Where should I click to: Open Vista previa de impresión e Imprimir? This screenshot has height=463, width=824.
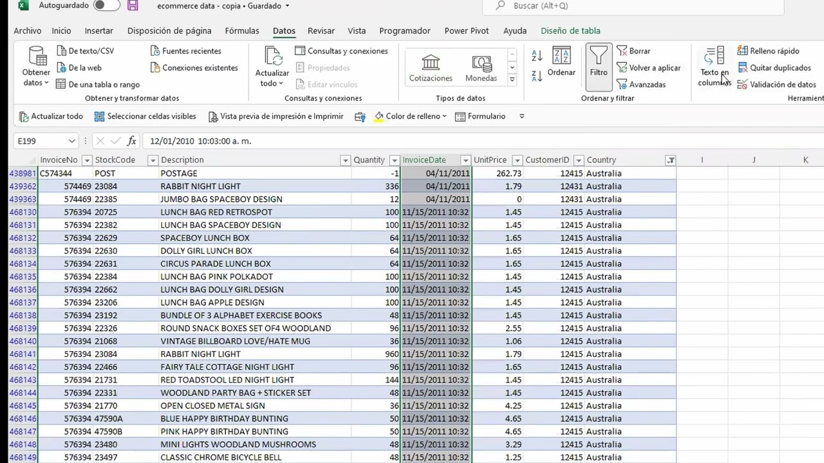coord(276,116)
